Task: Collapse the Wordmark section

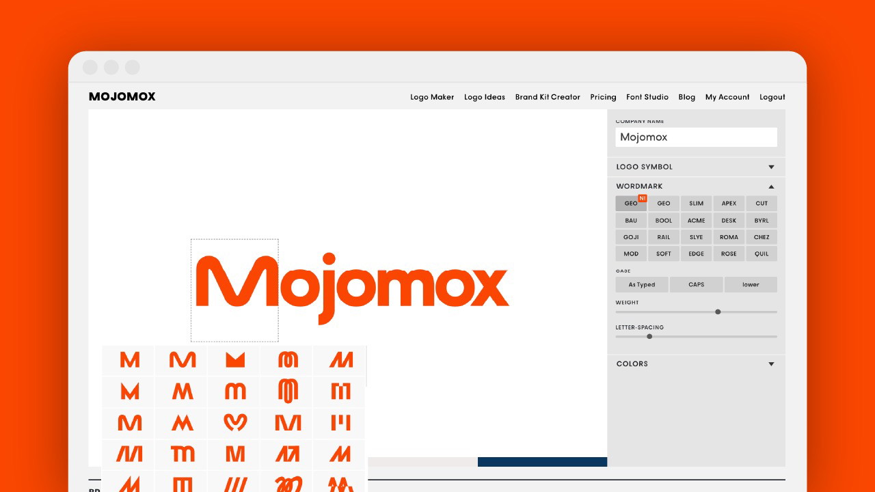Action: [696, 187]
